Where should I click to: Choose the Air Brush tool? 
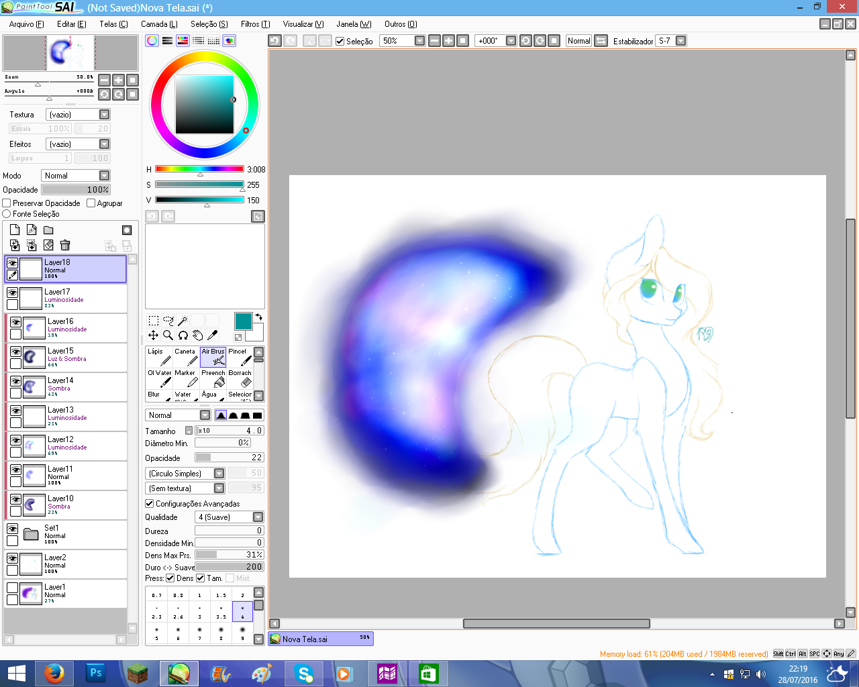[x=213, y=357]
